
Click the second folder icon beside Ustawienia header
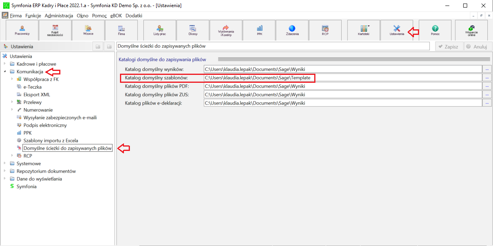(x=109, y=47)
